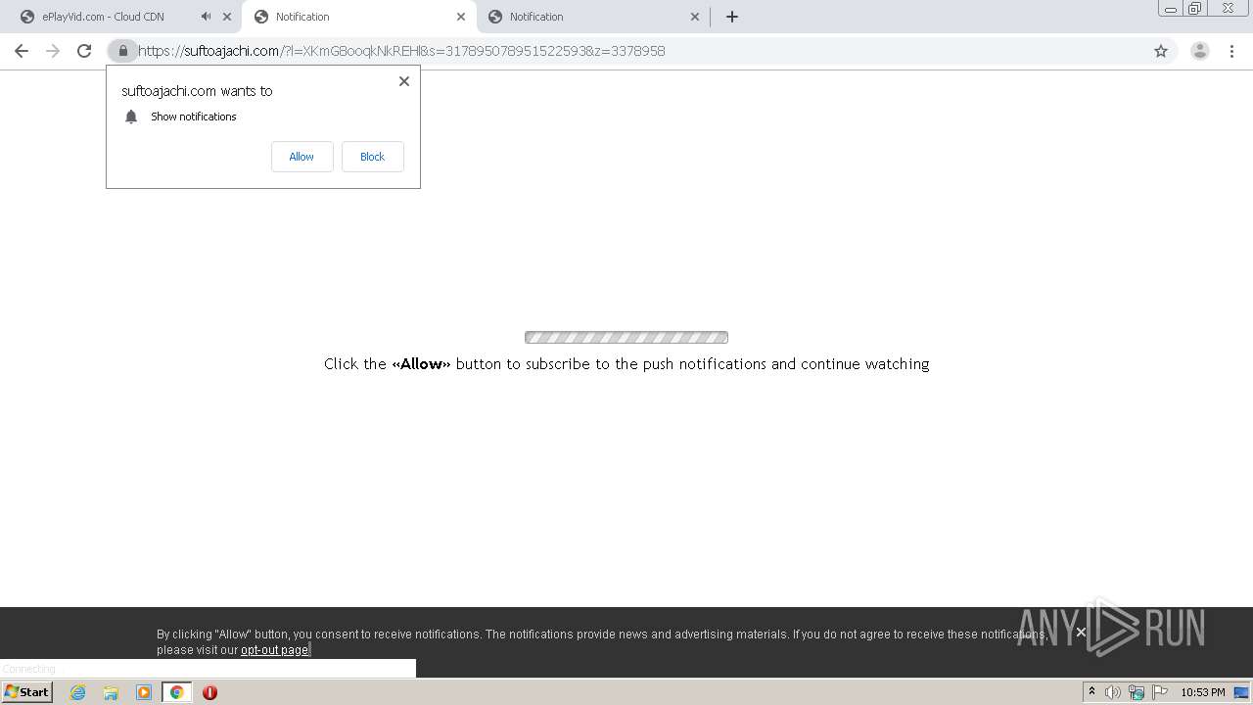
Task: Click the 10:53 PM system clock
Action: tap(1203, 692)
